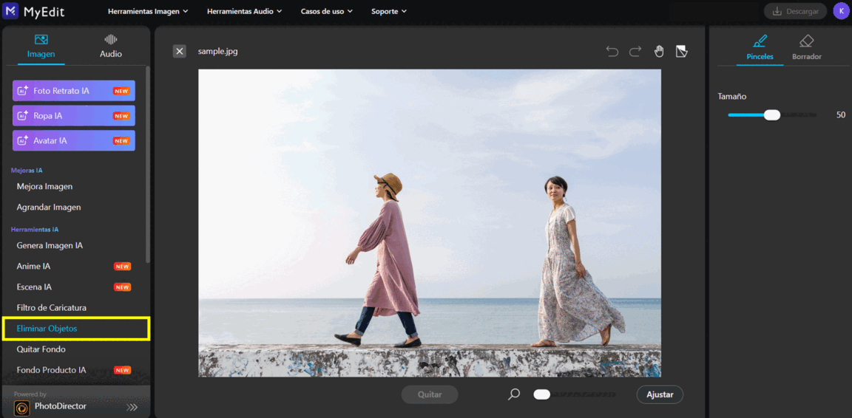Expand the PhotoDirector double-arrow
852x418 pixels.
pos(132,407)
